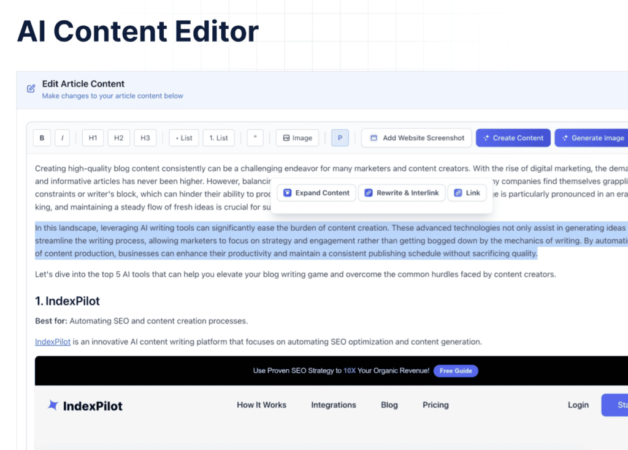This screenshot has width=628, height=450.
Task: Insert a blockquote using quote icon
Action: [255, 138]
